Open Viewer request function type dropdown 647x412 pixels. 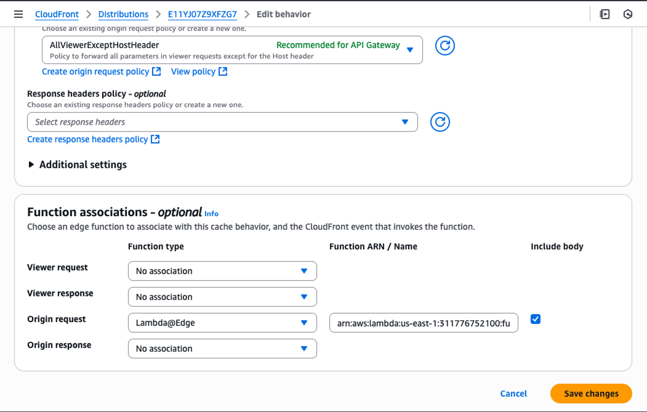tap(222, 271)
